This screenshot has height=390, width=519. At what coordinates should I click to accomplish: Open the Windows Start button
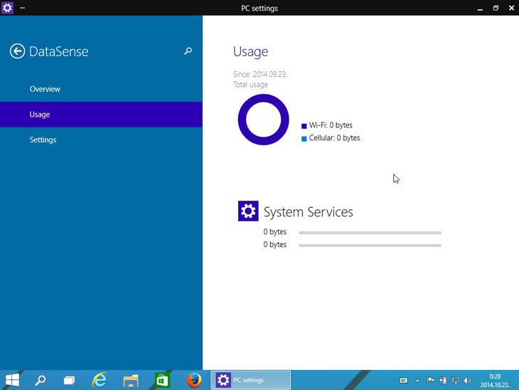(x=12, y=380)
